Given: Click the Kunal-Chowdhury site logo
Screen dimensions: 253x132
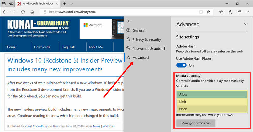Looking at the screenshot, I should tap(38, 25).
